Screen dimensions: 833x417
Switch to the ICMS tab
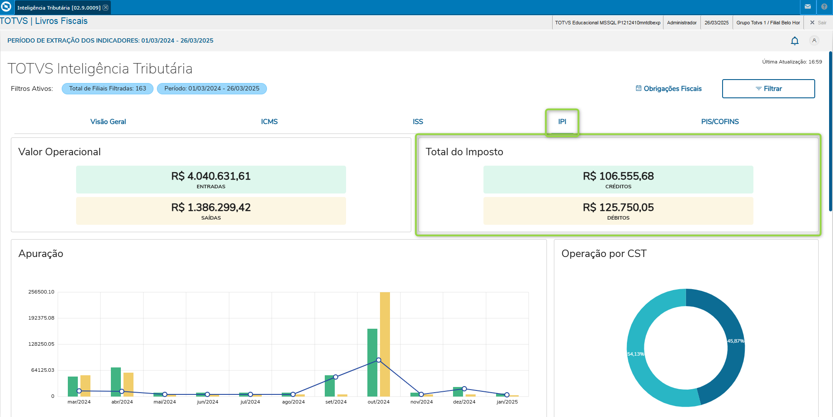[270, 122]
